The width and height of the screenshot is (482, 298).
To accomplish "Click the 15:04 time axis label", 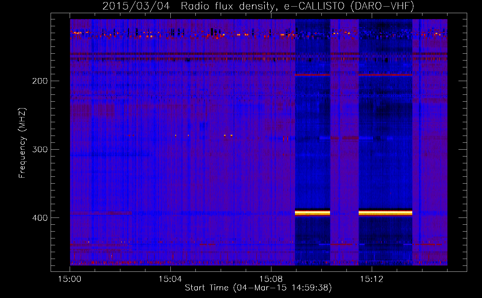I will [170, 279].
